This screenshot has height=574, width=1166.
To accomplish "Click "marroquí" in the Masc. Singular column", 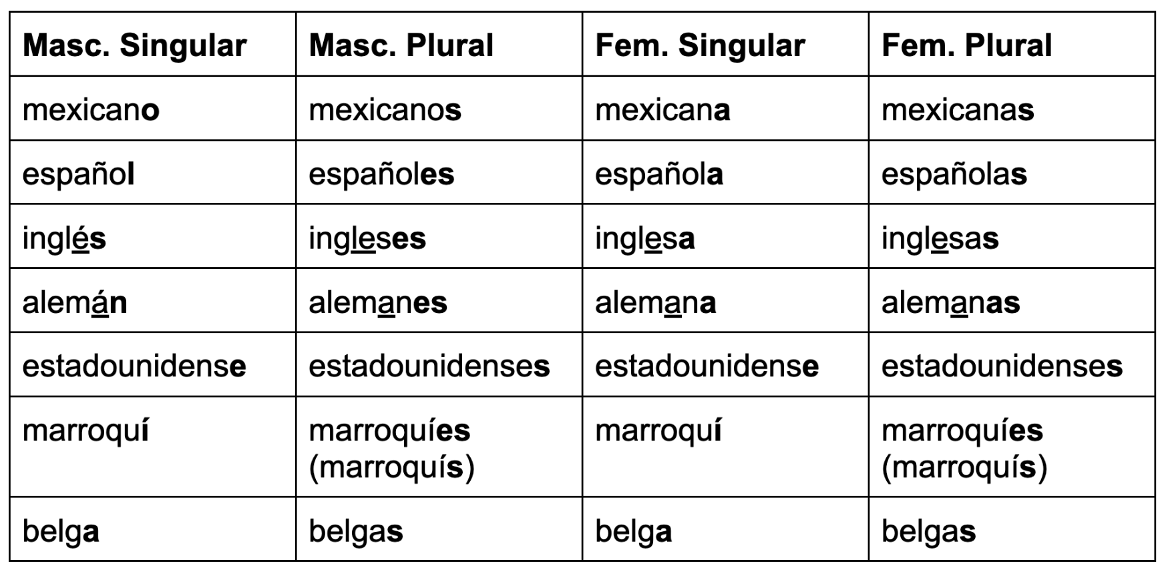I will tap(85, 431).
